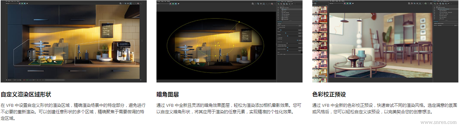This screenshot has width=459, height=126.
Task: Open the custom render region kitchen screenshot
Action: coord(73,41)
